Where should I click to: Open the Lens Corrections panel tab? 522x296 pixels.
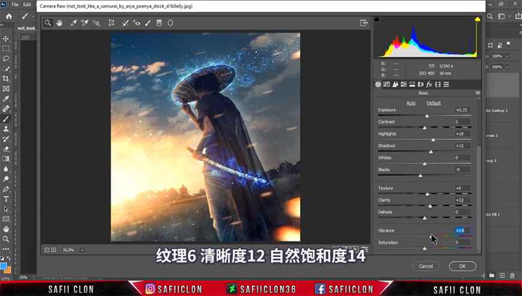click(421, 84)
